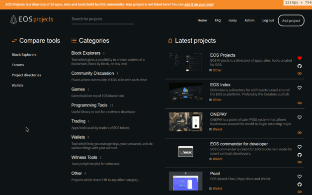This screenshot has width=312, height=195.
Task: Open the FAQ page
Action: 218,20
